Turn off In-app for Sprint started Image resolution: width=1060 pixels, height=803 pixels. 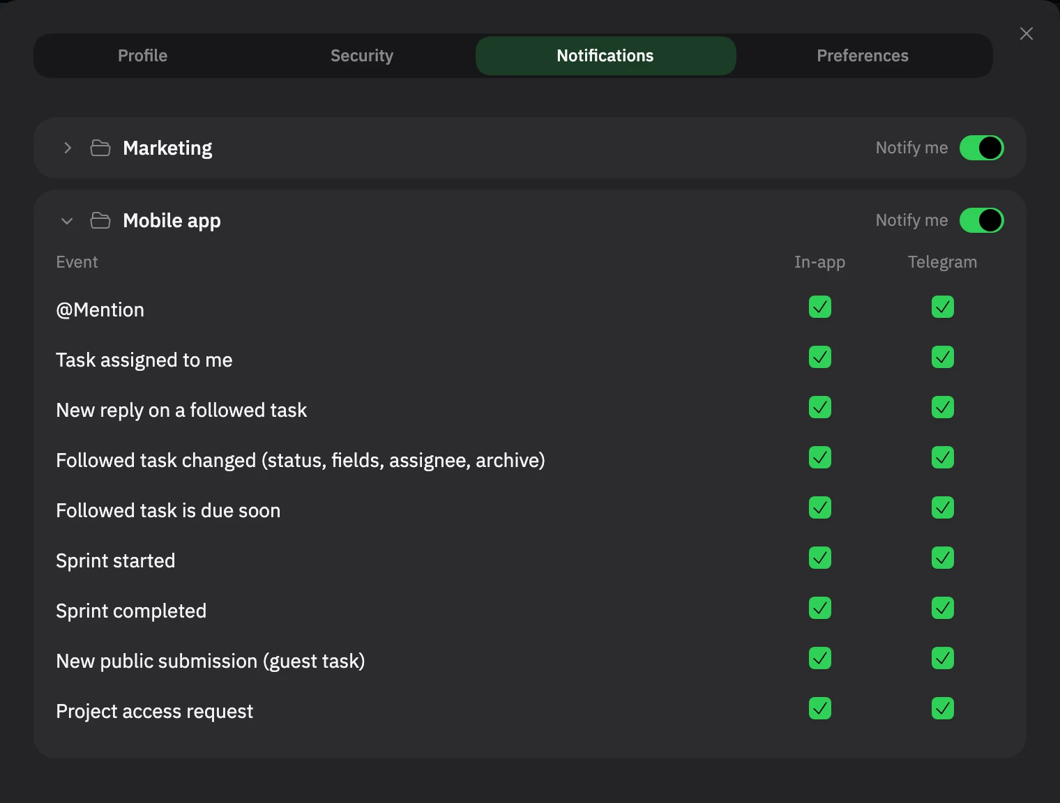pos(820,558)
